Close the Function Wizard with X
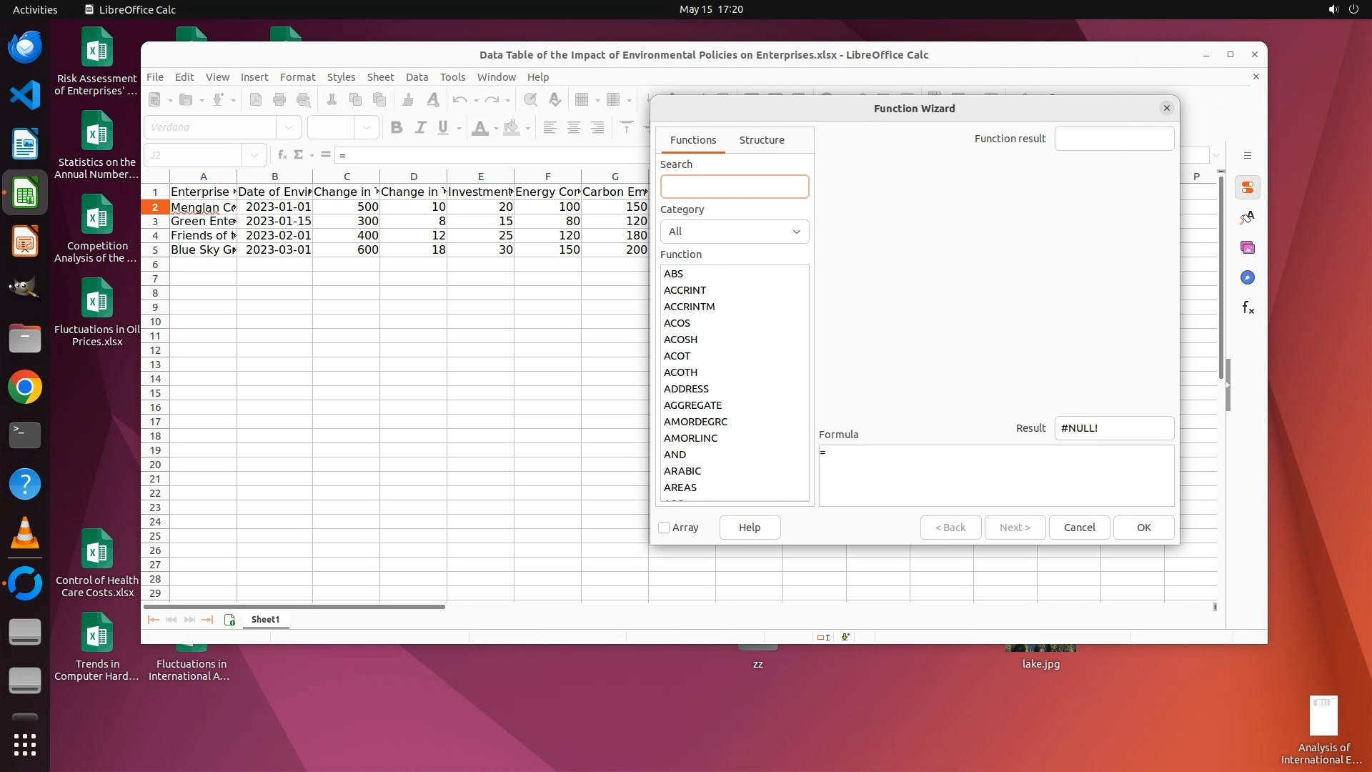Viewport: 1372px width, 772px height. pos(1167,108)
